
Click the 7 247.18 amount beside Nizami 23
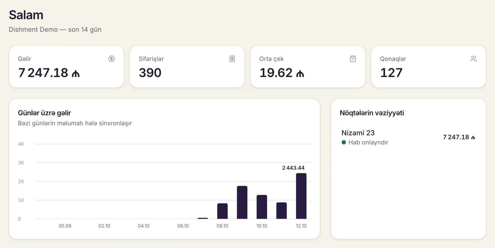[459, 137]
